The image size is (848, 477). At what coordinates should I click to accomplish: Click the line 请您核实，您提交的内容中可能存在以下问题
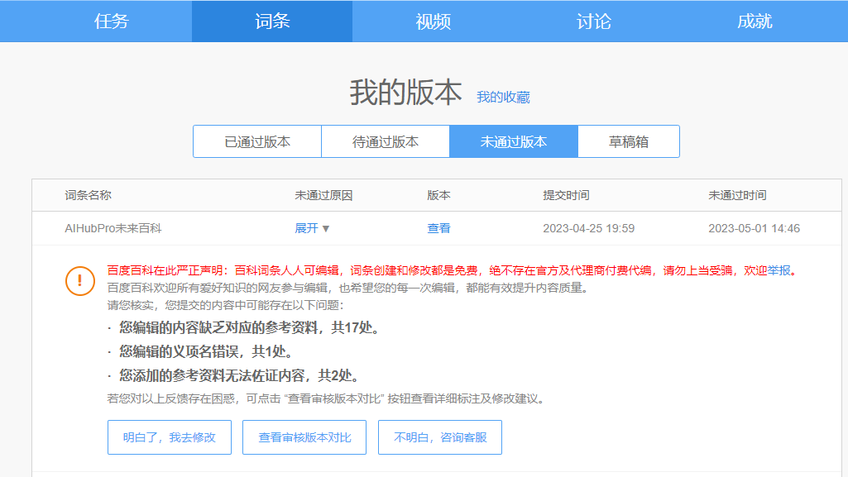(226, 305)
